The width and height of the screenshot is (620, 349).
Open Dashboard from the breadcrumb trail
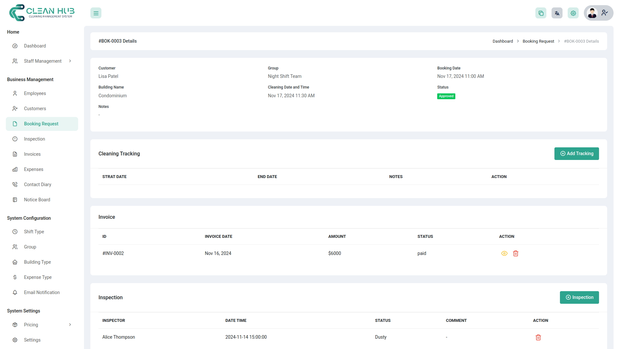point(502,41)
